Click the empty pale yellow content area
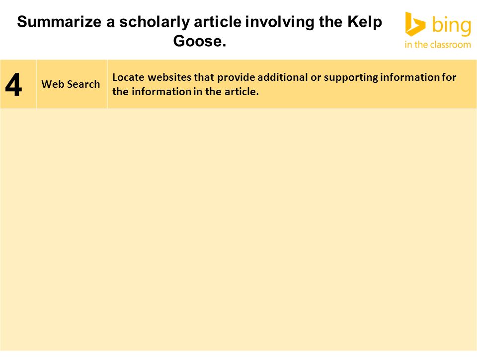The height and width of the screenshot is (357, 477). 238,230
